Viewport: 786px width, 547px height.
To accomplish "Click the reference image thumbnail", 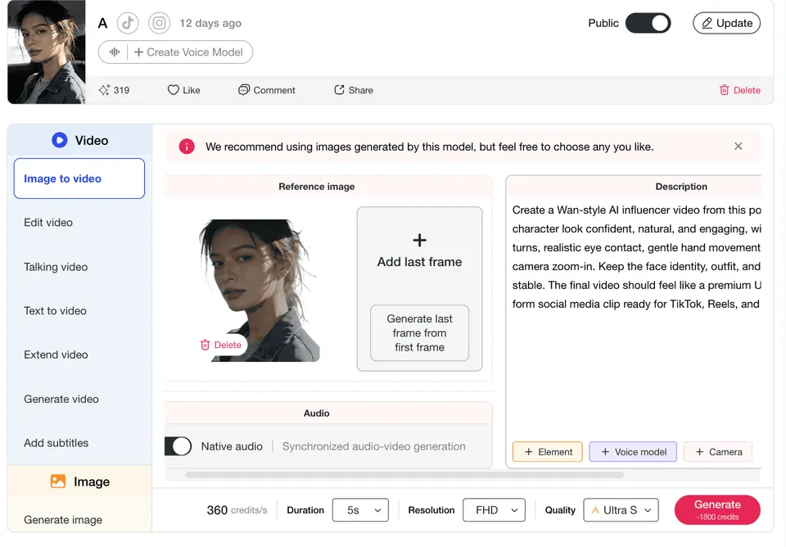I will pyautogui.click(x=260, y=291).
